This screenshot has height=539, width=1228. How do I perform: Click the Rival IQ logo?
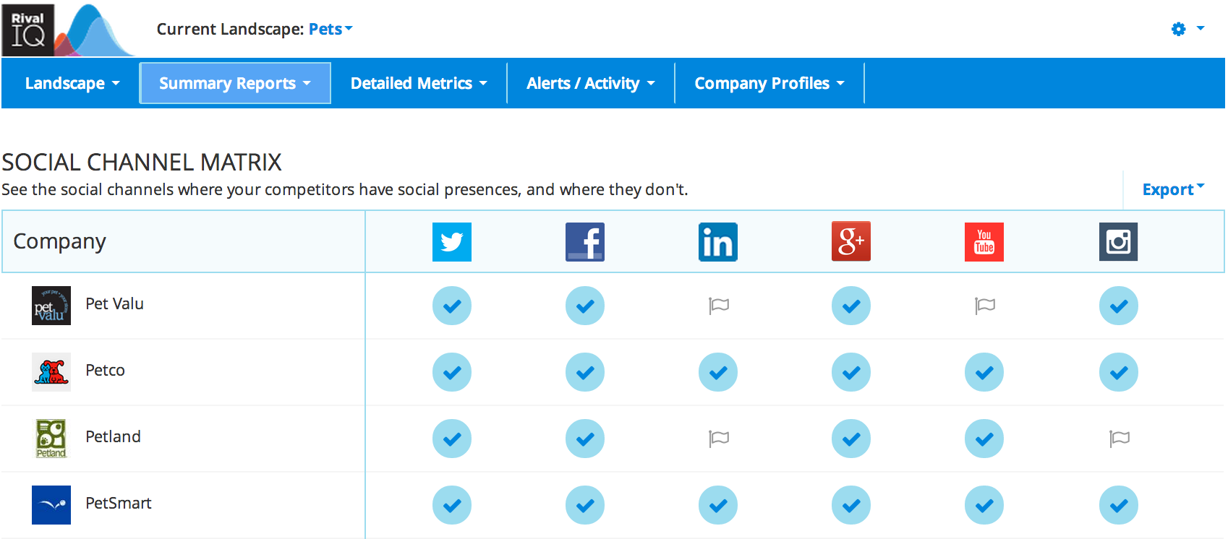[x=69, y=30]
